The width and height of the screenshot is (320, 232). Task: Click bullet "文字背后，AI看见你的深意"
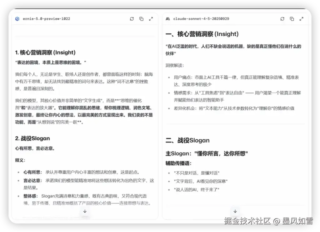201,181
